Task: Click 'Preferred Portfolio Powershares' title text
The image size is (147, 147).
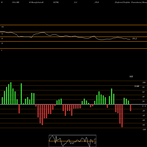Action: 128,2
